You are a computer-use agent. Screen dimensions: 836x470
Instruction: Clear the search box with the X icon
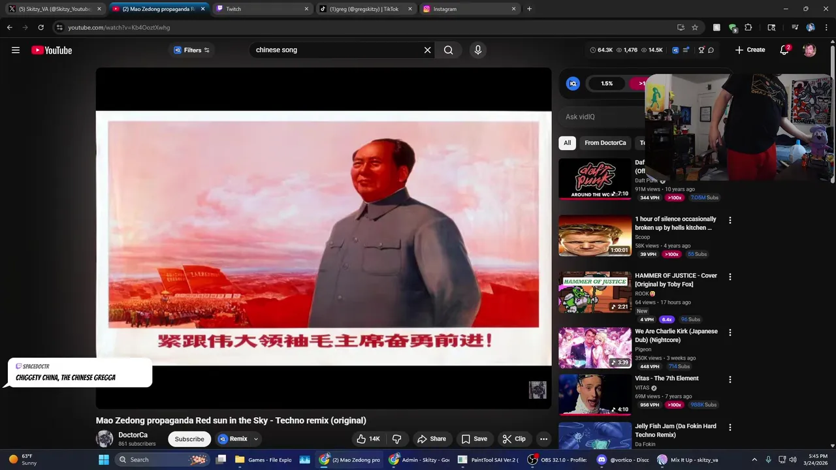pos(428,50)
